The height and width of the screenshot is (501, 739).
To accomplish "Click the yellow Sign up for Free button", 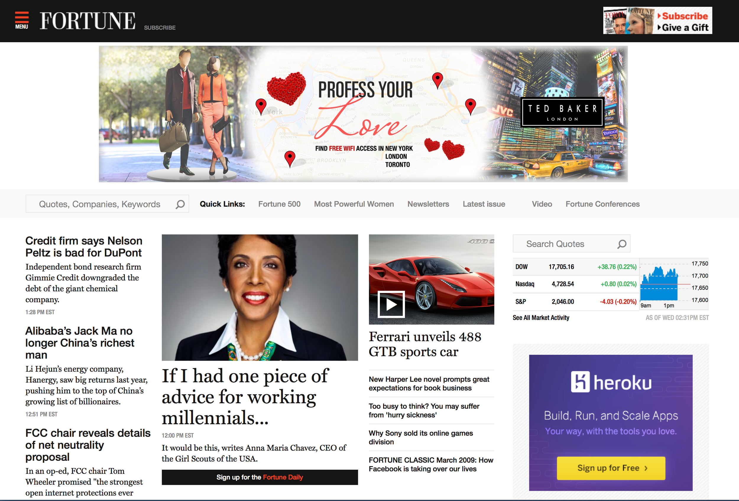I will point(611,468).
